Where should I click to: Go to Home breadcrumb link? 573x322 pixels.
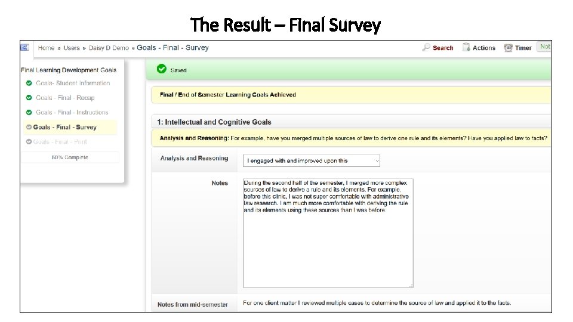click(46, 48)
